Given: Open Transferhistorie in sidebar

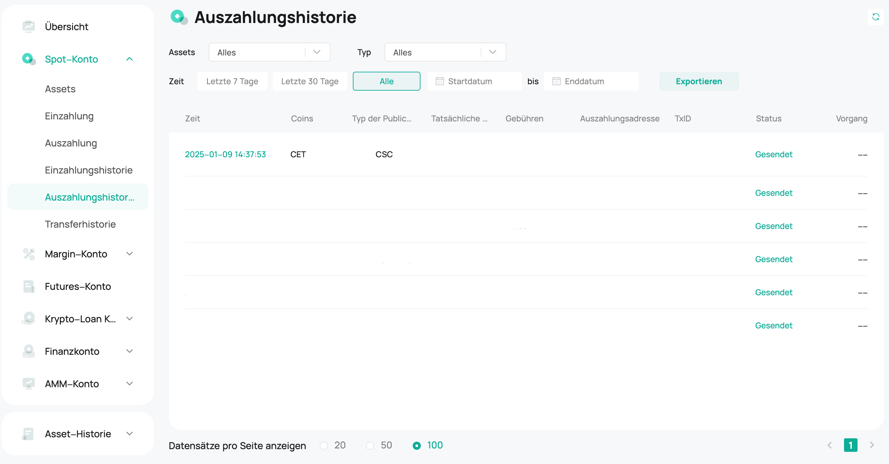Looking at the screenshot, I should [80, 224].
